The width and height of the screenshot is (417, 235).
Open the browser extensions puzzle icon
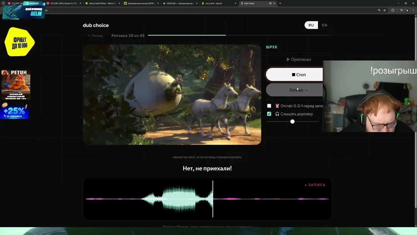pos(393,10)
